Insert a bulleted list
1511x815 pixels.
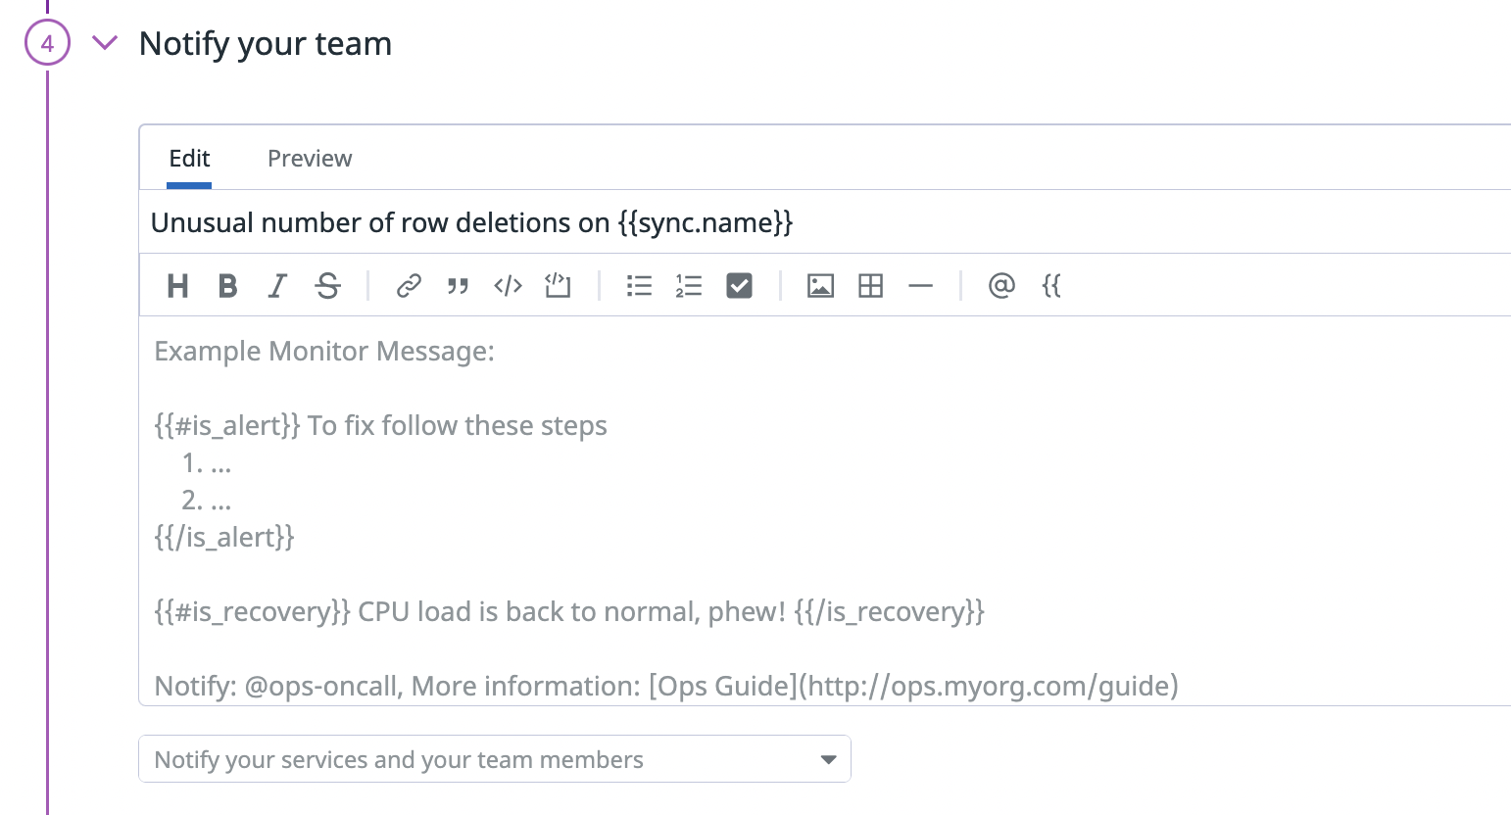coord(639,286)
